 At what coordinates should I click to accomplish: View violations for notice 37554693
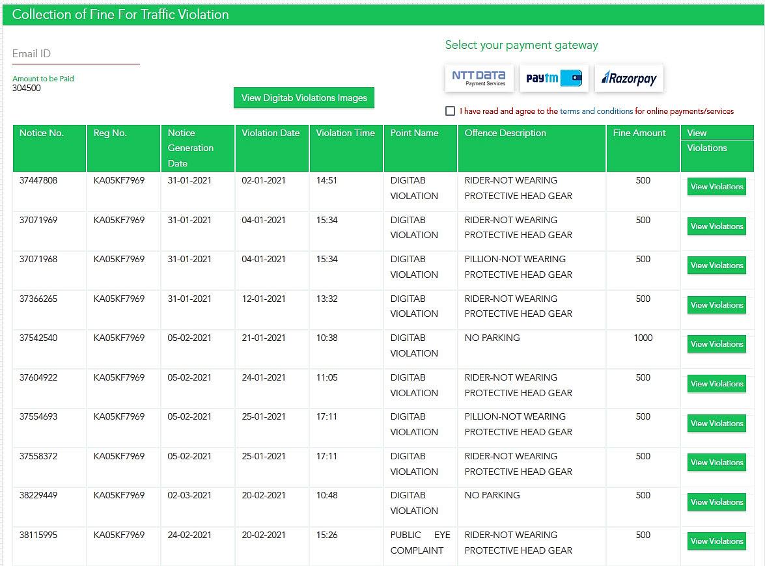click(x=717, y=423)
